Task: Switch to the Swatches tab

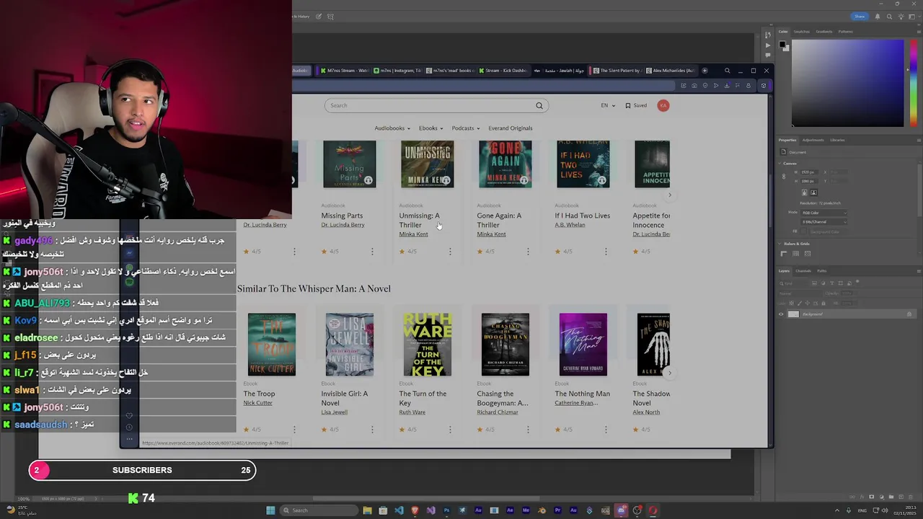Action: [x=802, y=32]
